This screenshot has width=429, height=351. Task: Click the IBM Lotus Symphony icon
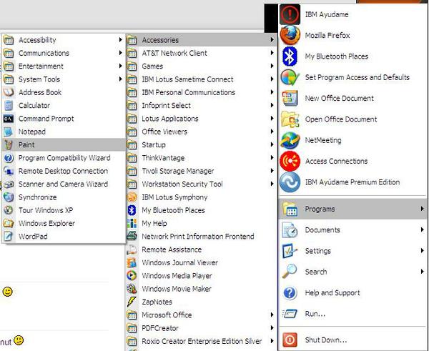coord(132,197)
